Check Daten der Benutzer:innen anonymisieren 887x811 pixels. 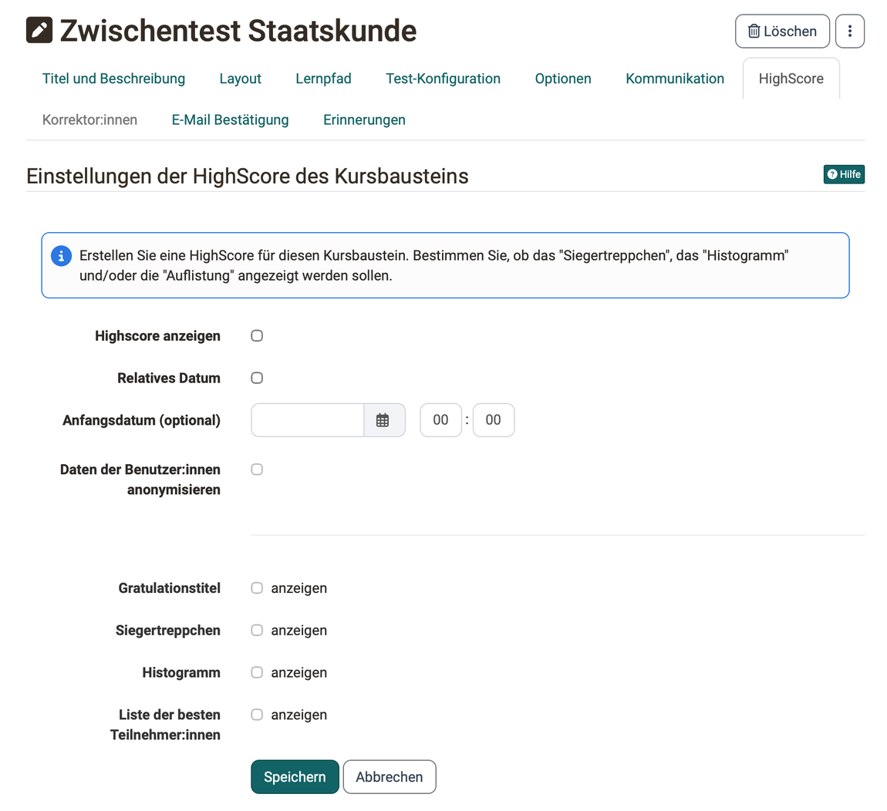point(257,469)
